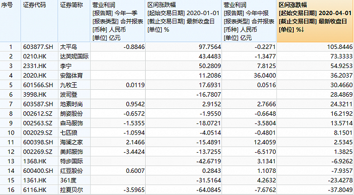The width and height of the screenshot is (354, 195).
Task: Click the value 54.9253 for 李宁
Action: pos(341,66)
